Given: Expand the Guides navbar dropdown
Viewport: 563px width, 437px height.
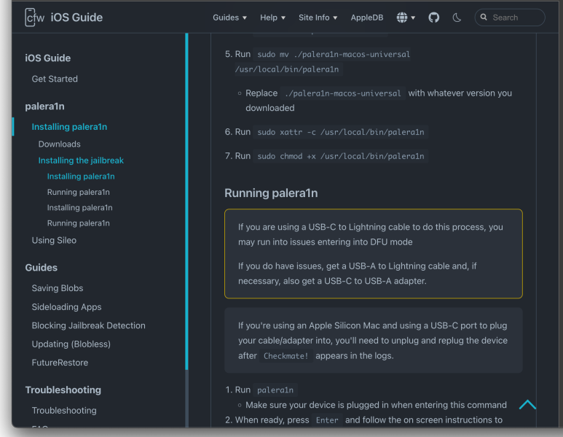Looking at the screenshot, I should point(230,18).
